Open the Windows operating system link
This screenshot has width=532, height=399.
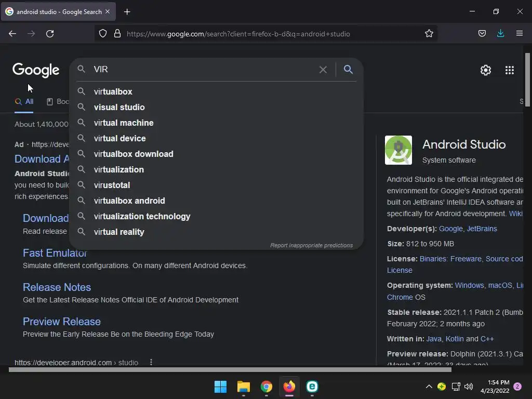pyautogui.click(x=469, y=285)
